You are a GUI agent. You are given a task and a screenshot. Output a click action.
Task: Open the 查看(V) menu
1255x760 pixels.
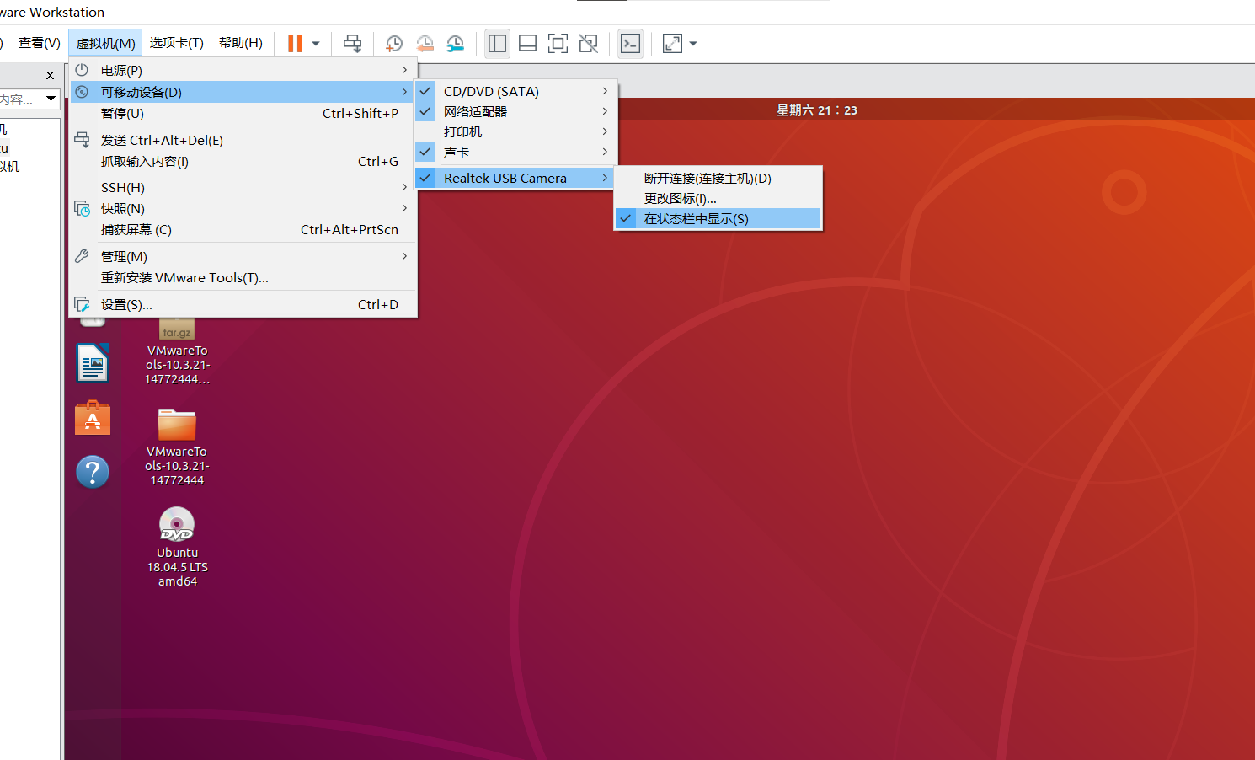click(x=39, y=43)
